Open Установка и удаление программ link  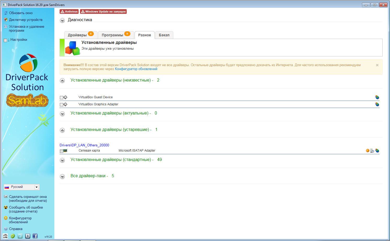point(27,28)
